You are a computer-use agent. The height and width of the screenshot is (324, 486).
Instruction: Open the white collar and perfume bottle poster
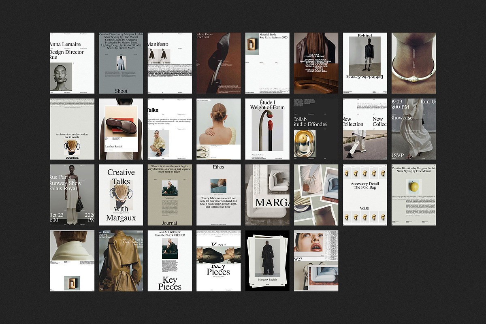(x=72, y=261)
